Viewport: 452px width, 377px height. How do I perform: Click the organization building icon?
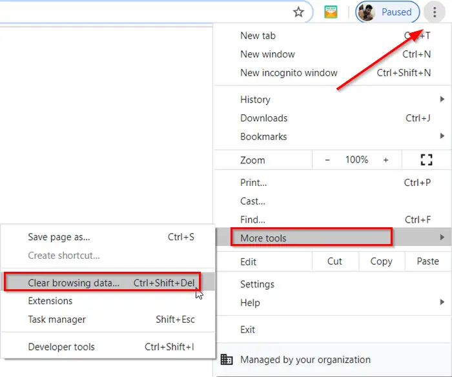click(226, 360)
